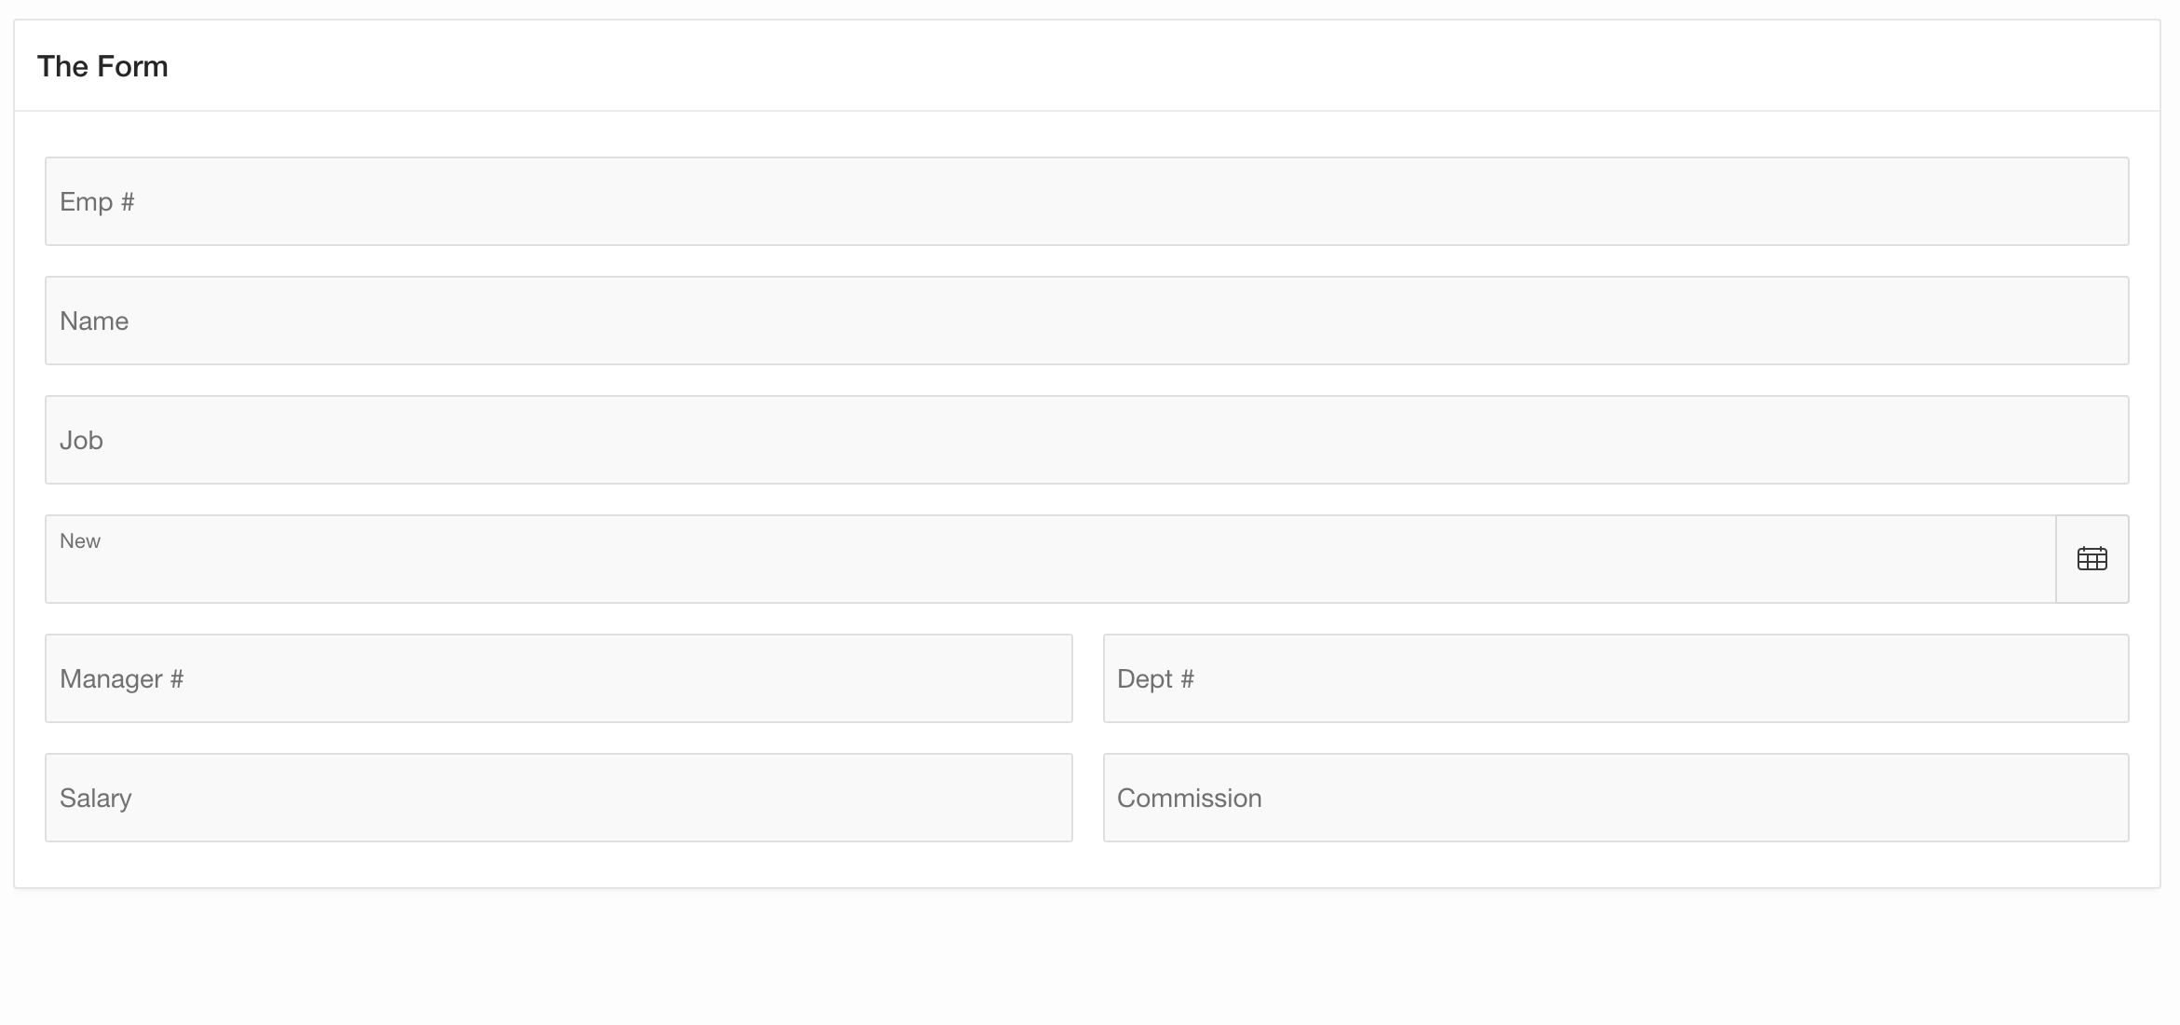Click the header bar of The Form region

[1086, 66]
